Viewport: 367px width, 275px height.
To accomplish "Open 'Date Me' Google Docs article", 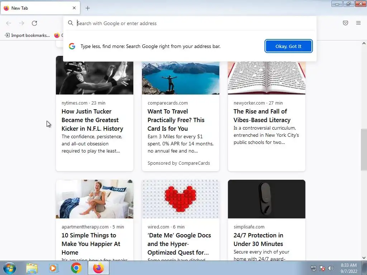I will point(179,244).
